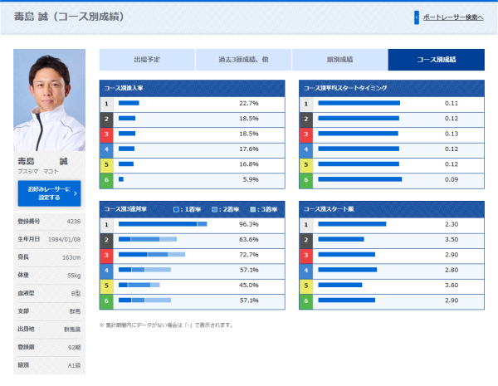Click course 2 badge in 平均スタートタイミング table
This screenshot has height=386, width=498.
click(x=306, y=120)
